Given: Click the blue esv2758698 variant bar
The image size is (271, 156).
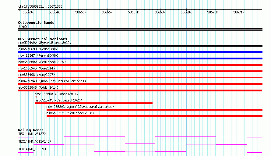Looking at the screenshot, I should pos(140,52).
